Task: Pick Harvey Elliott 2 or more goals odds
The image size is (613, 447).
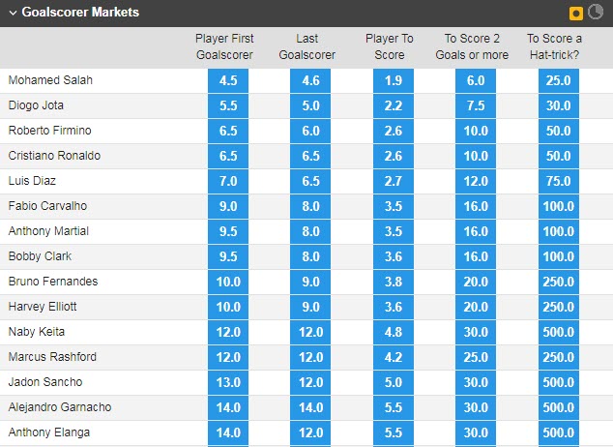Action: click(476, 307)
